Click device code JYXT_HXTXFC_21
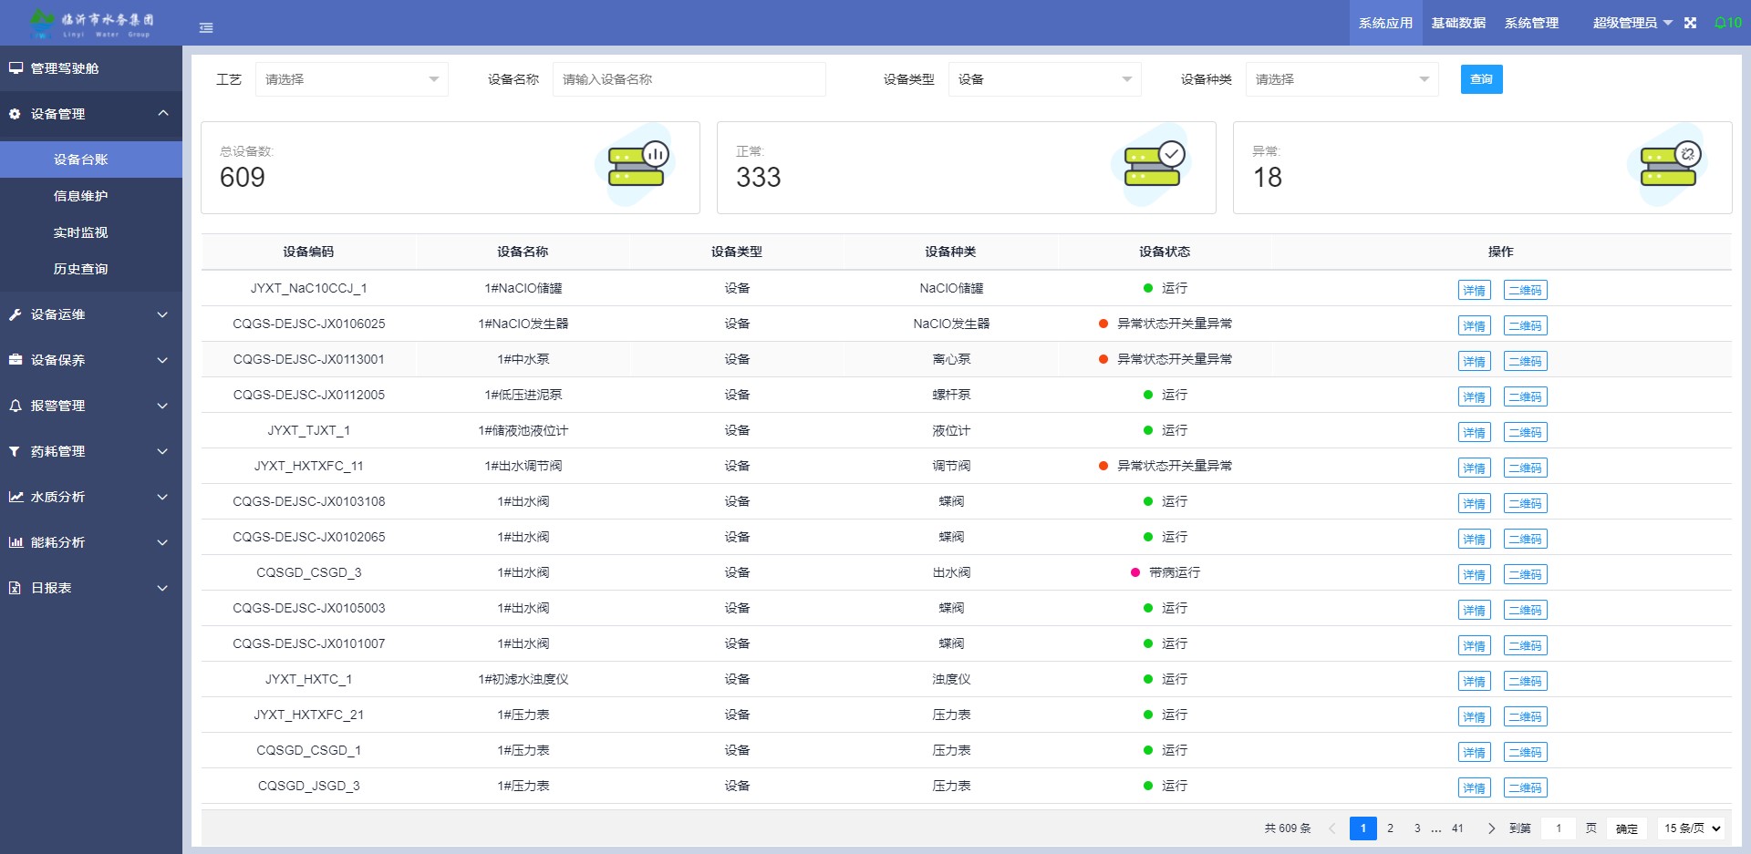Screen dimensions: 1751x854 (x=308, y=715)
